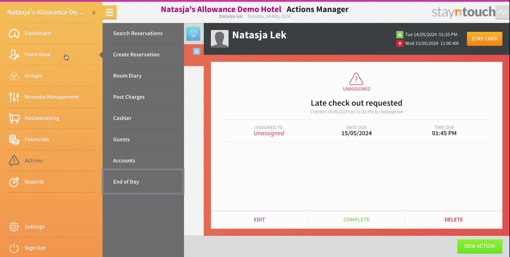This screenshot has height=257, width=510.
Task: Open Settings menu item
Action: tap(51, 227)
